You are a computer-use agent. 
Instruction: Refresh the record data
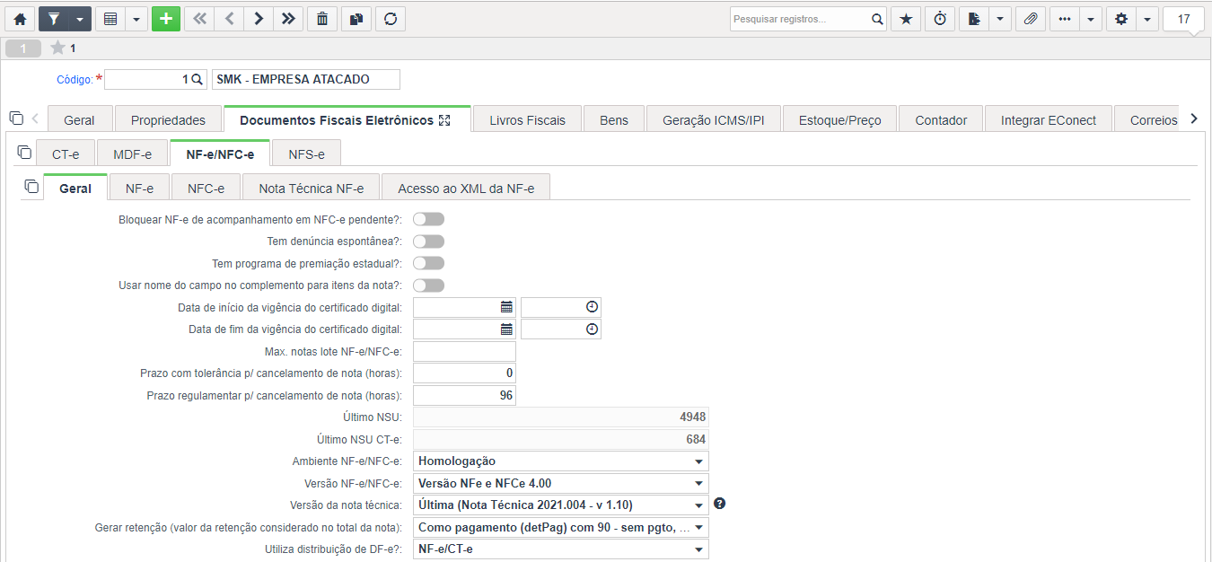(x=391, y=19)
